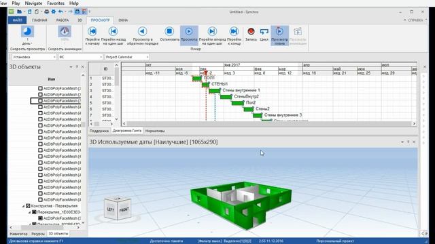This screenshot has width=435, height=244.
Task: Click the ID column header in the task table
Action: (106, 69)
